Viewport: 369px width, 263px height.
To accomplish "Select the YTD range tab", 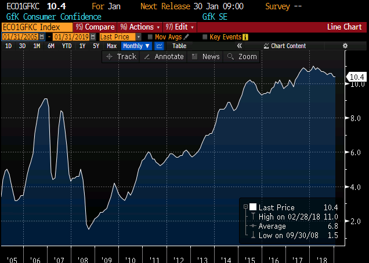I will (x=67, y=46).
